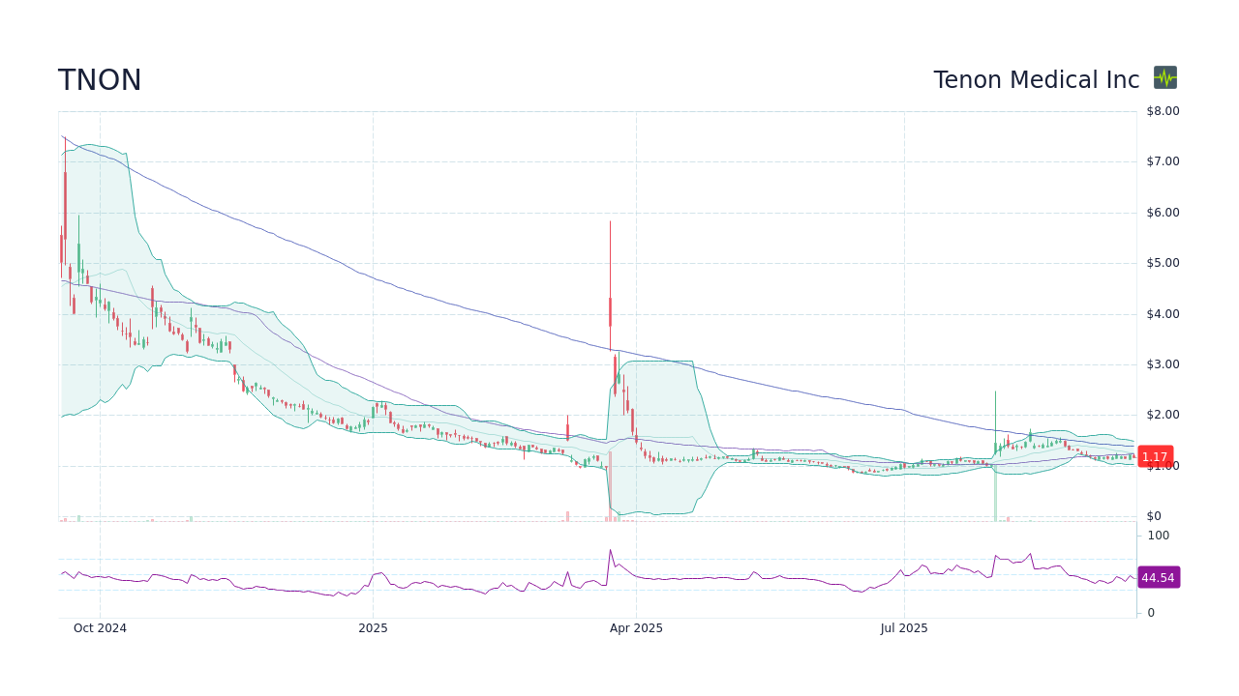This screenshot has height=696, width=1239.
Task: Select a volume bar below the Apr 2025 spike
Action: (x=611, y=515)
